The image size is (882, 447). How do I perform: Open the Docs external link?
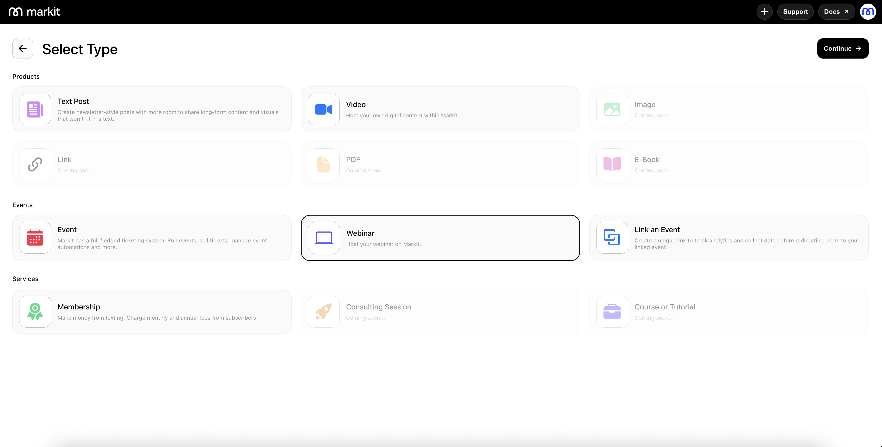(x=836, y=12)
